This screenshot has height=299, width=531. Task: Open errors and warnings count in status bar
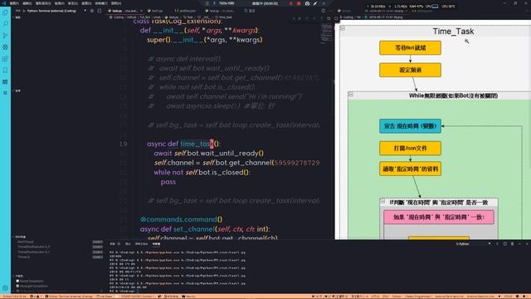point(35,297)
